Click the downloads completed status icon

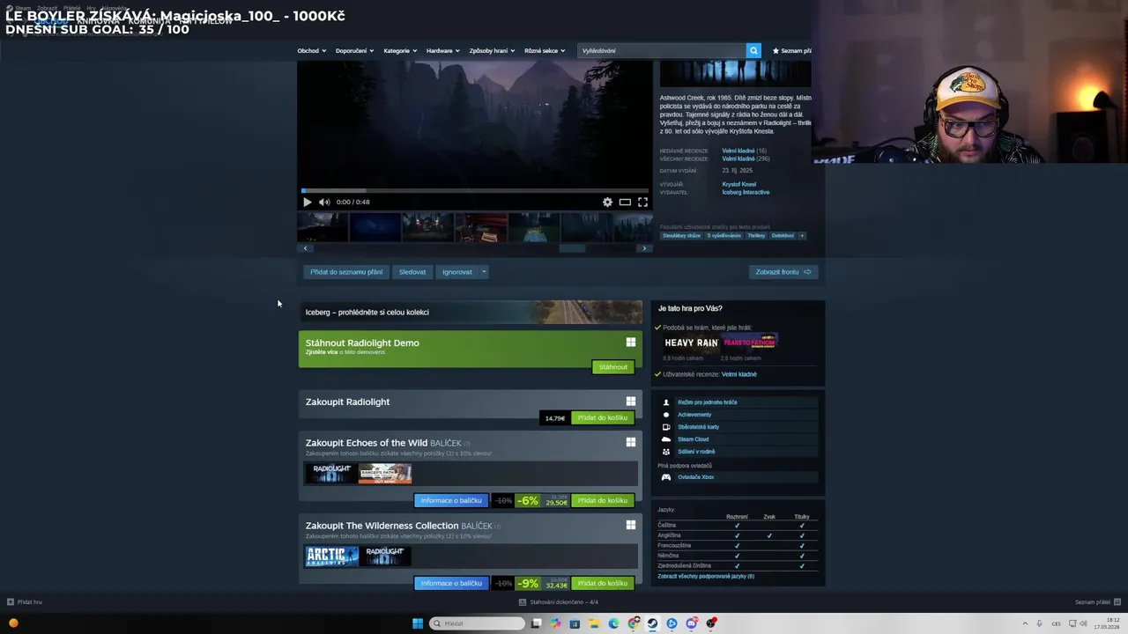pos(523,602)
